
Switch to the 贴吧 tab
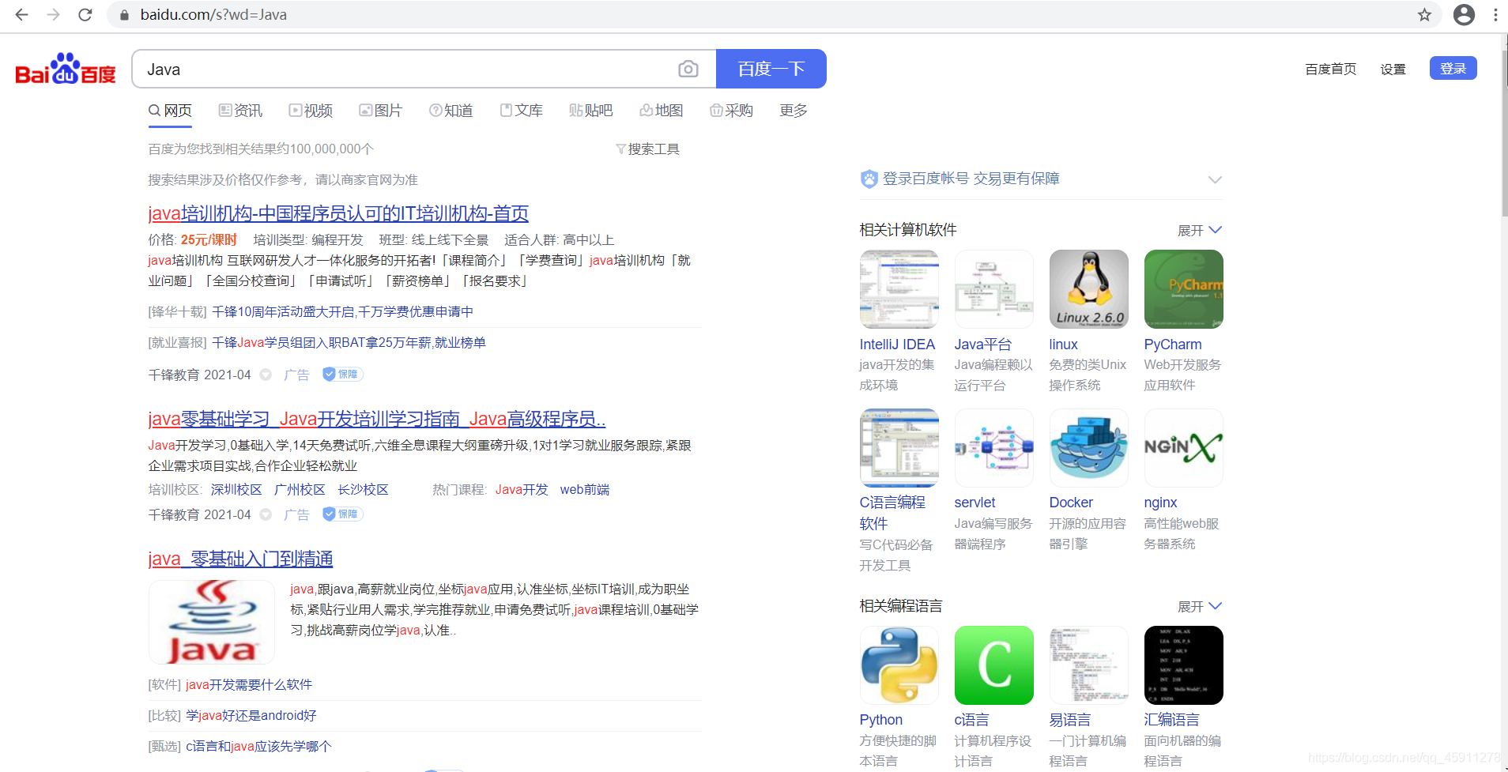[591, 111]
